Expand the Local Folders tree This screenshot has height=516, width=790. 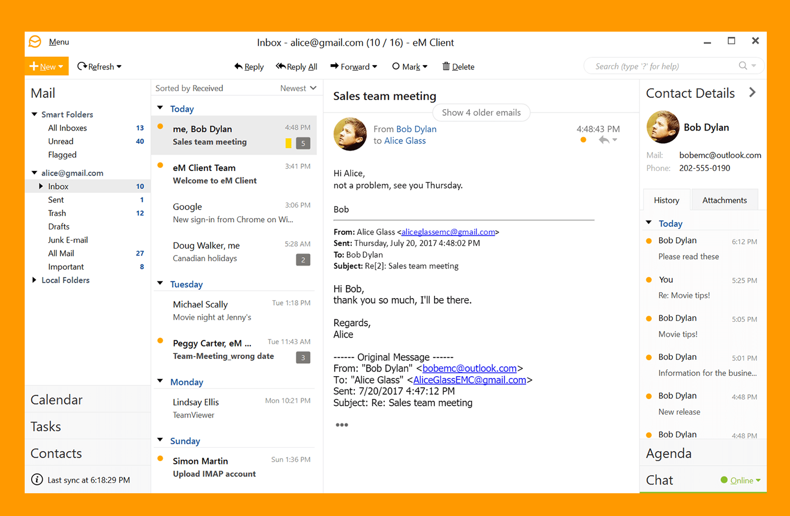coord(34,280)
